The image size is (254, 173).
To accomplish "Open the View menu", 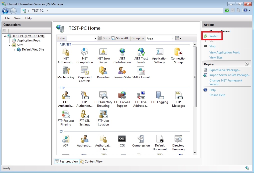I will (17, 18).
